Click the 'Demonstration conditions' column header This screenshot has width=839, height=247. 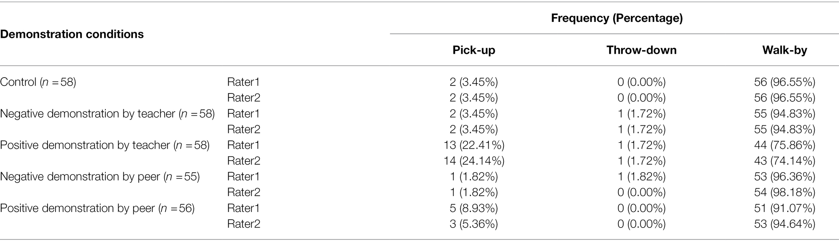[x=72, y=34]
